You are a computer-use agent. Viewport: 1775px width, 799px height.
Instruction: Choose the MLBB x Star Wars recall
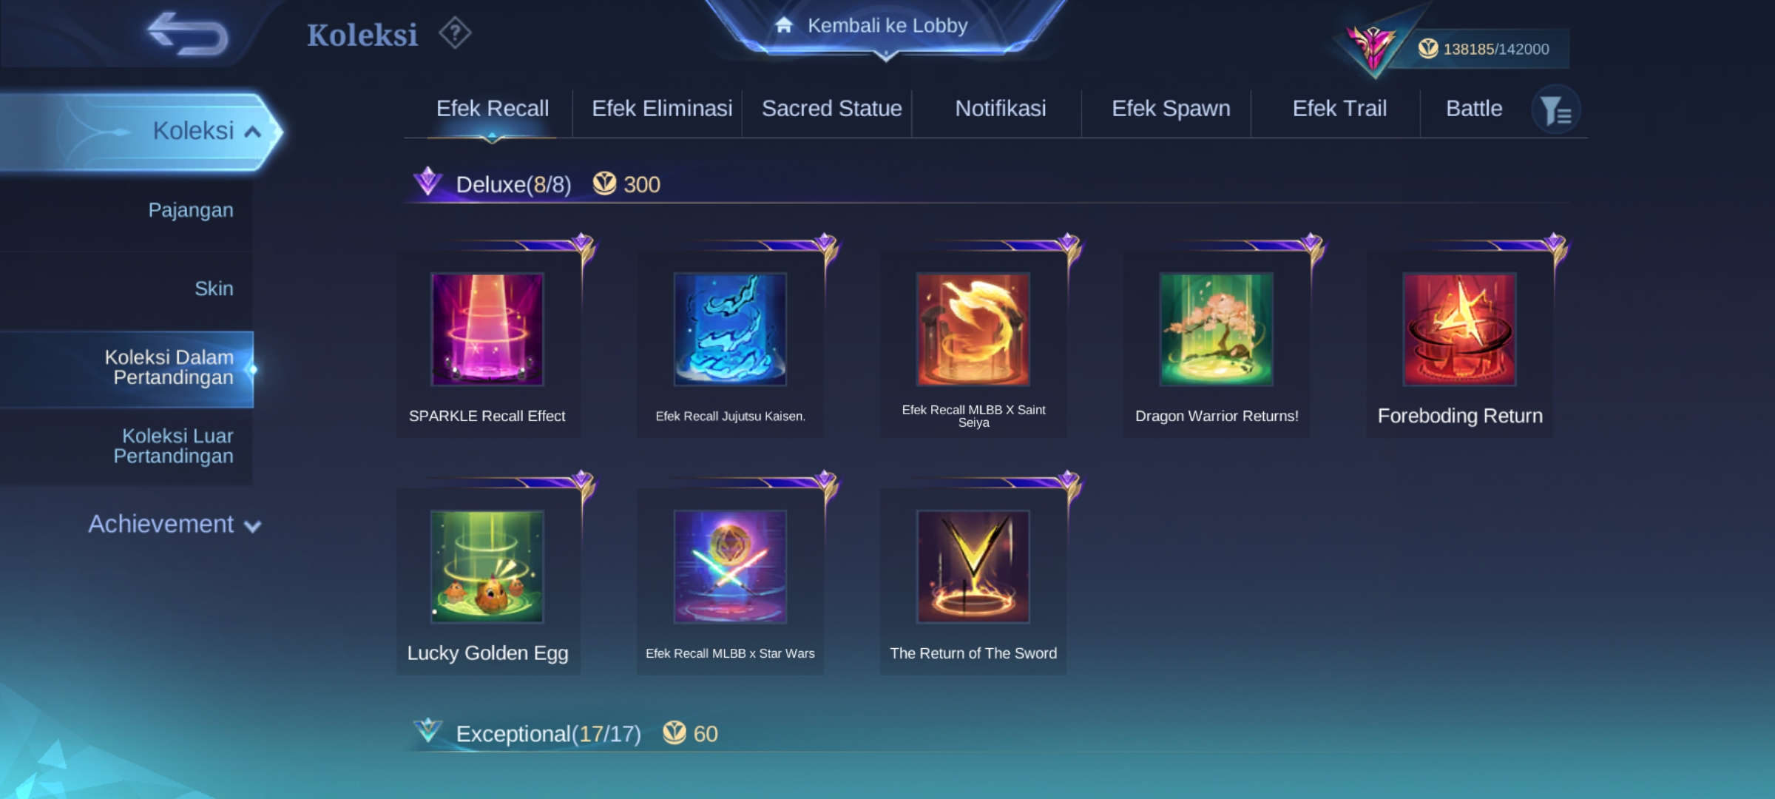click(x=730, y=567)
